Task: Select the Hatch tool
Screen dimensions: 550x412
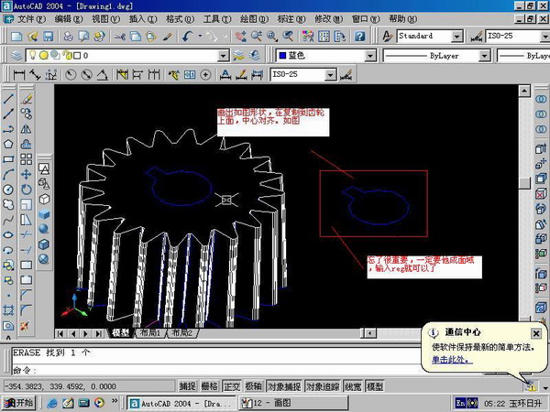Action: coord(8,310)
